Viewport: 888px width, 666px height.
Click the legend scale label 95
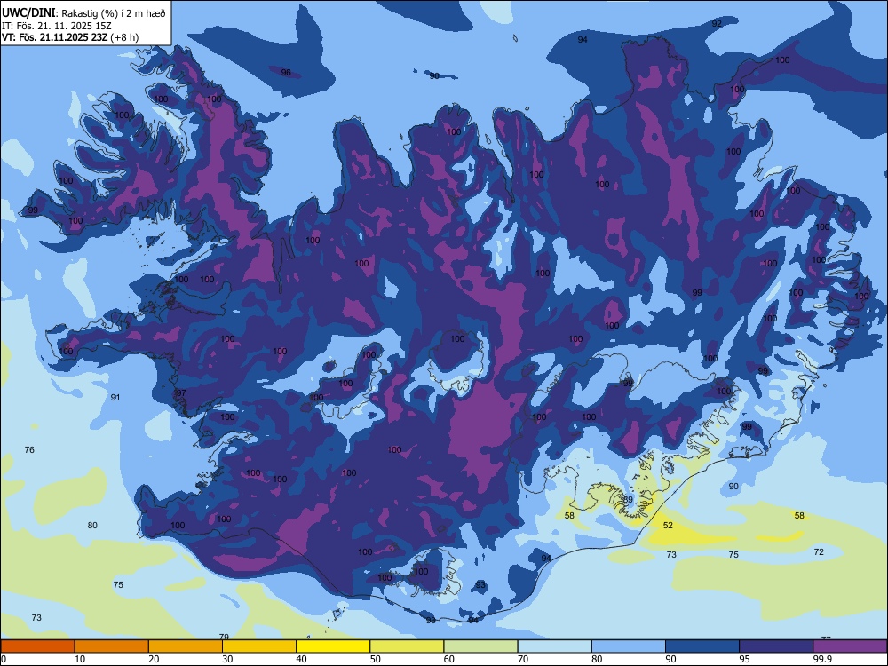coord(744,659)
